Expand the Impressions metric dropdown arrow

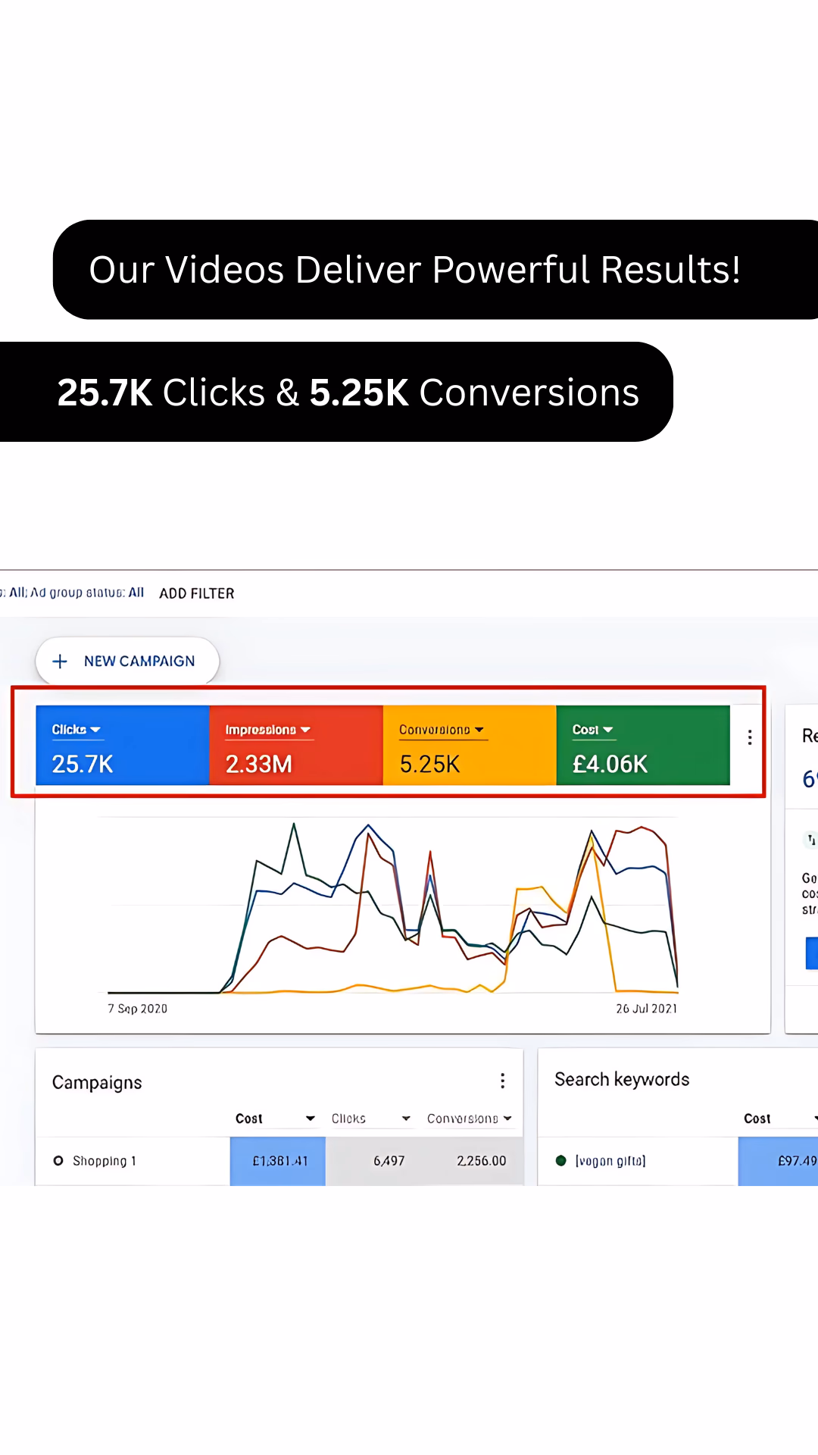click(x=305, y=730)
